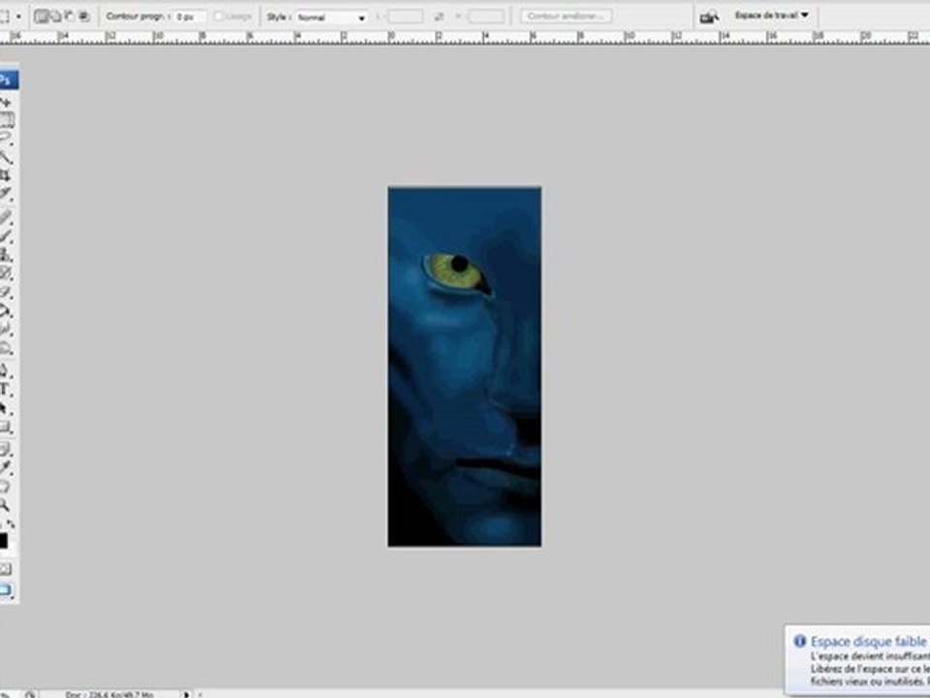This screenshot has width=930, height=698.
Task: Select the Crop tool
Action: (x=6, y=175)
